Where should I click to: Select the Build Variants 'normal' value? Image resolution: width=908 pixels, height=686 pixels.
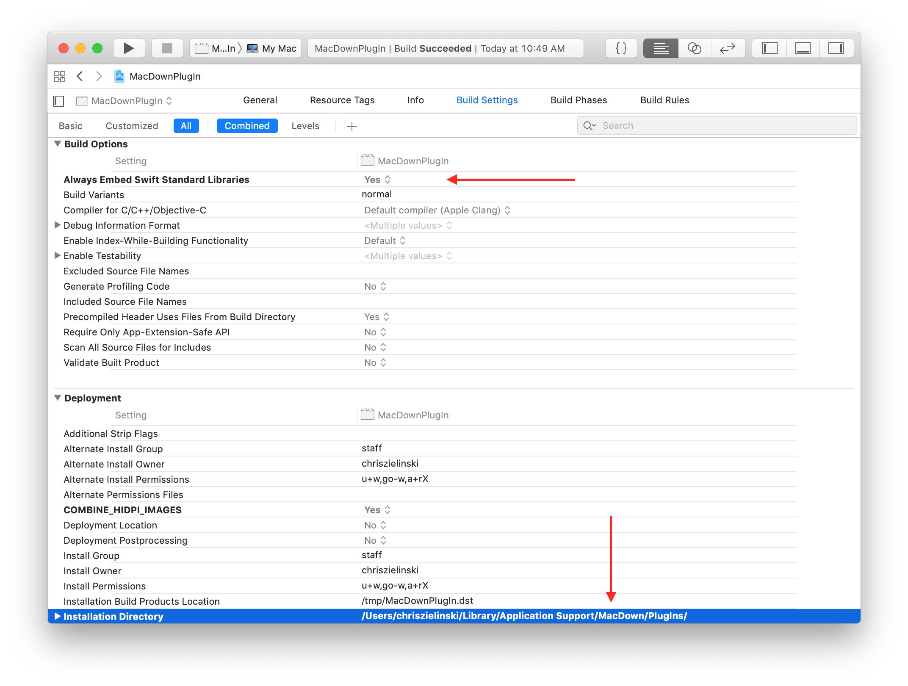pos(376,194)
